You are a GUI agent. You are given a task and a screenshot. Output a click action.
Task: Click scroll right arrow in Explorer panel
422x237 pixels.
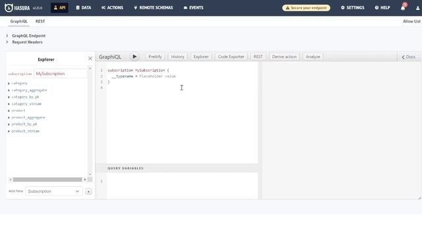(x=85, y=180)
